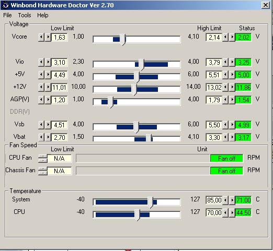Decrease the Vio high limit with the left arrow

(x=225, y=62)
